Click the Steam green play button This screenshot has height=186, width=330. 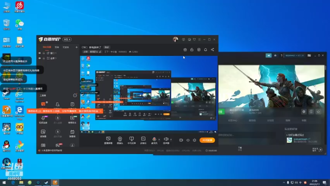point(221,112)
